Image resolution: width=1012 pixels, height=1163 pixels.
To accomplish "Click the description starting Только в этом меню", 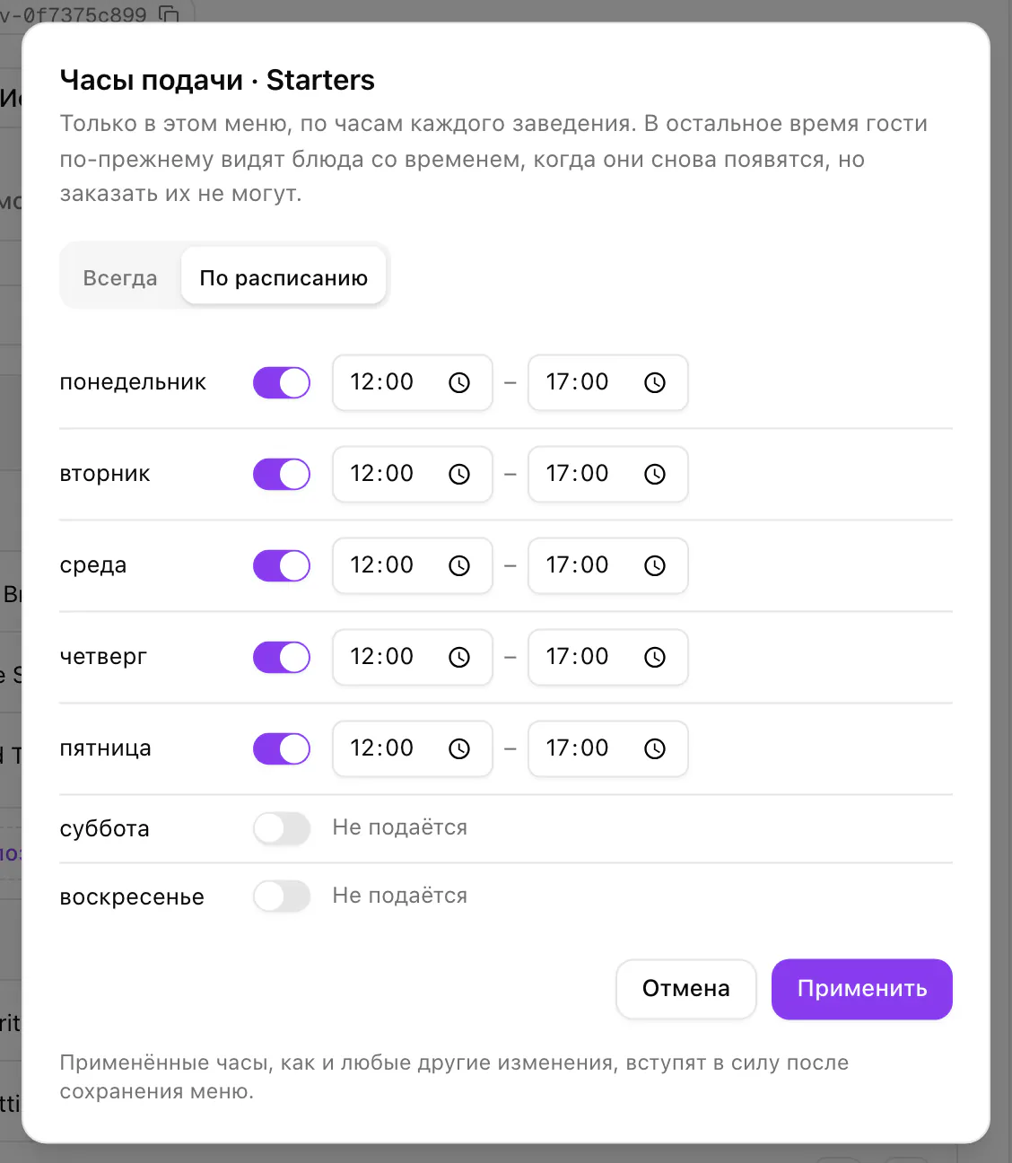I will [x=493, y=159].
